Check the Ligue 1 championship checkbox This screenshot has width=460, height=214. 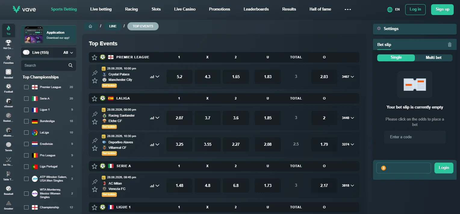[x=26, y=110]
